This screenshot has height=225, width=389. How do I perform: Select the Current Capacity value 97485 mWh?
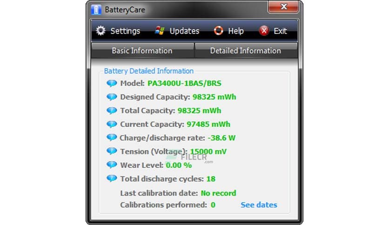point(208,124)
